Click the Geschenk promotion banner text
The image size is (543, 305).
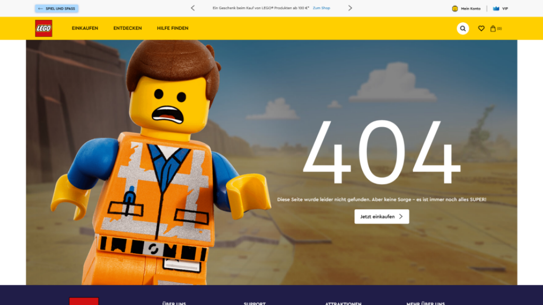point(261,8)
